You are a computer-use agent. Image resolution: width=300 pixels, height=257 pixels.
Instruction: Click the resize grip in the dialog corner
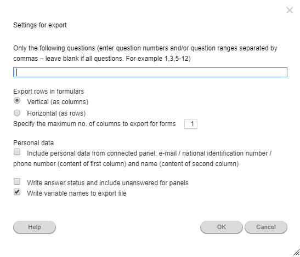point(296,252)
